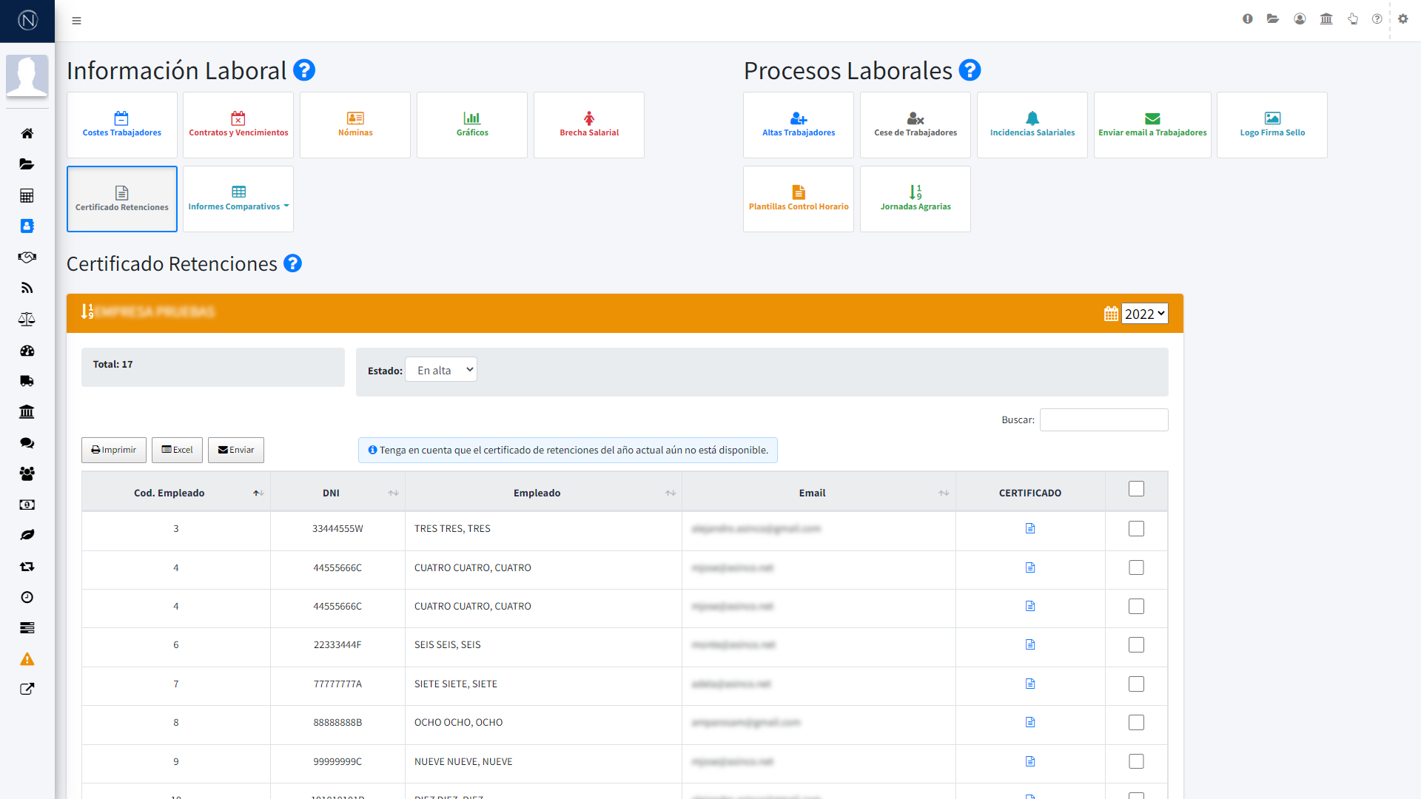Image resolution: width=1421 pixels, height=799 pixels.
Task: Click the sidebar chat bubbles icon
Action: pyautogui.click(x=27, y=443)
